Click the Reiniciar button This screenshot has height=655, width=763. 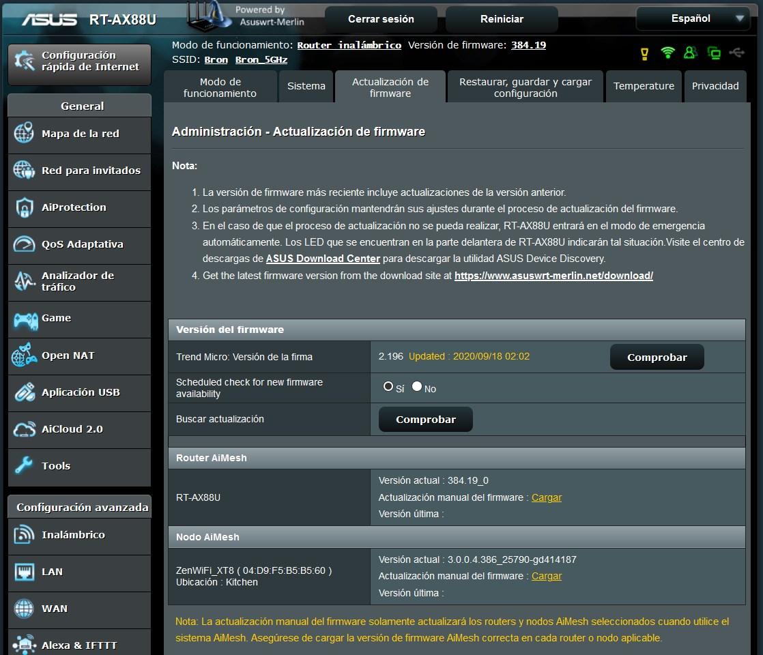click(x=502, y=19)
